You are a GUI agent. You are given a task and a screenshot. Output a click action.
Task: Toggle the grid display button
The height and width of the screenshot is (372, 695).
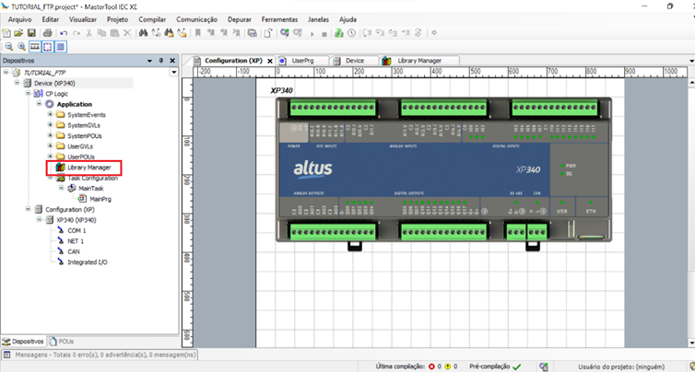(x=61, y=46)
